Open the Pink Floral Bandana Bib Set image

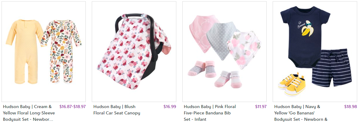224,51
